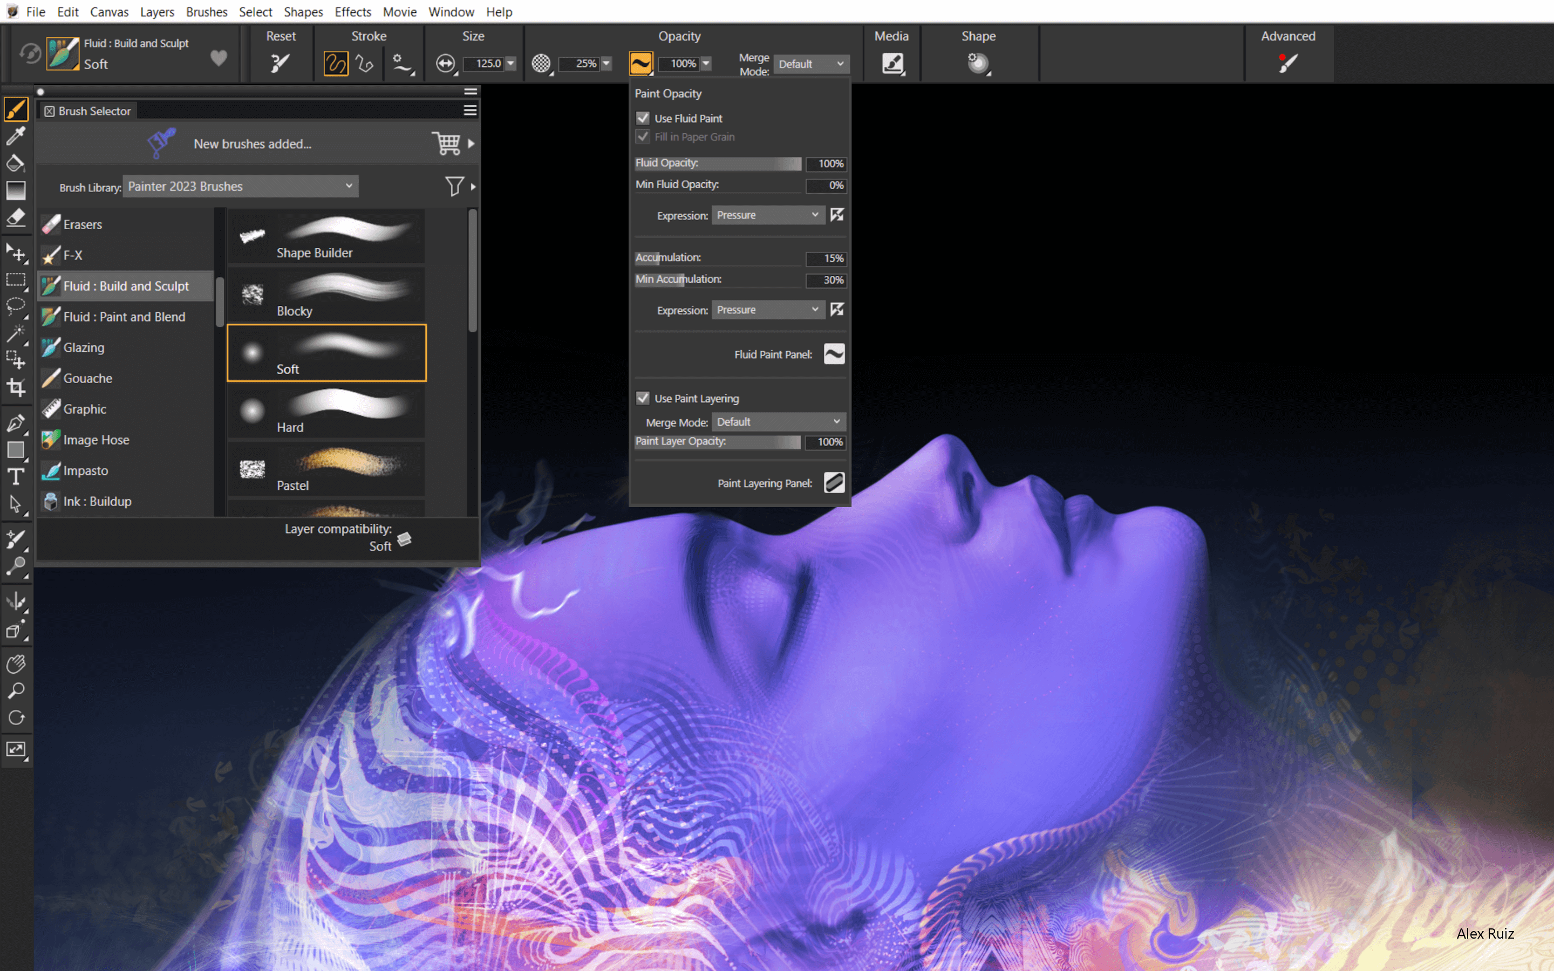Toggle the Use Fluid Paint checkbox
This screenshot has height=971, width=1554.
(x=643, y=118)
